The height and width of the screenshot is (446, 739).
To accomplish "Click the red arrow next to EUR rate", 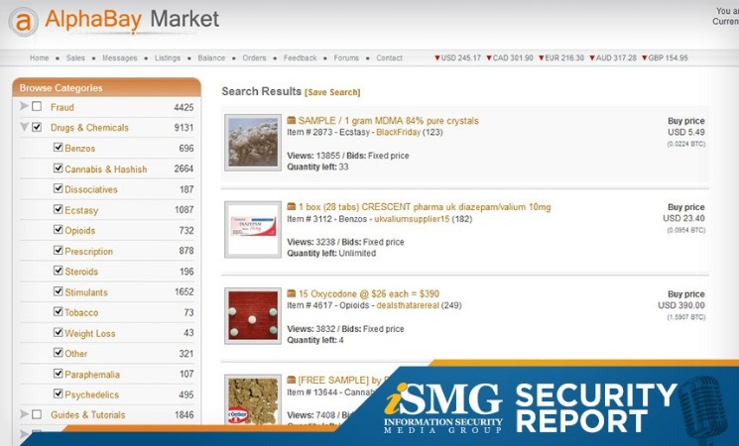I will (x=541, y=58).
